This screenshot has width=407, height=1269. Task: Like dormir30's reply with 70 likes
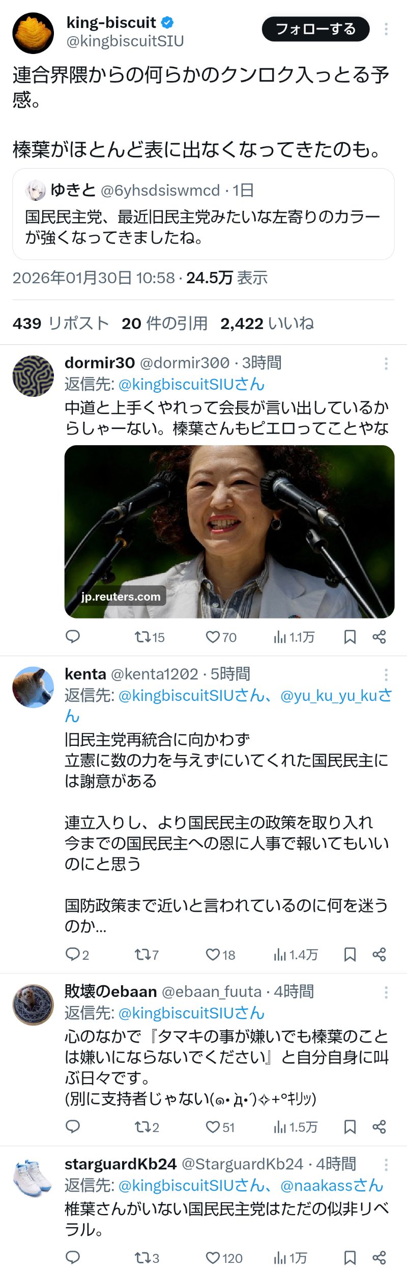click(221, 637)
